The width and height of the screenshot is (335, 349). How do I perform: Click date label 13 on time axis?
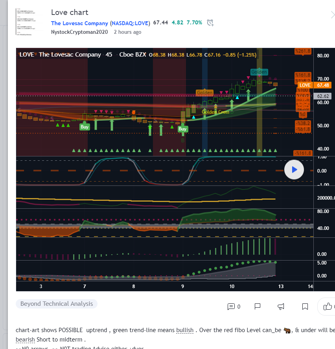(281, 287)
